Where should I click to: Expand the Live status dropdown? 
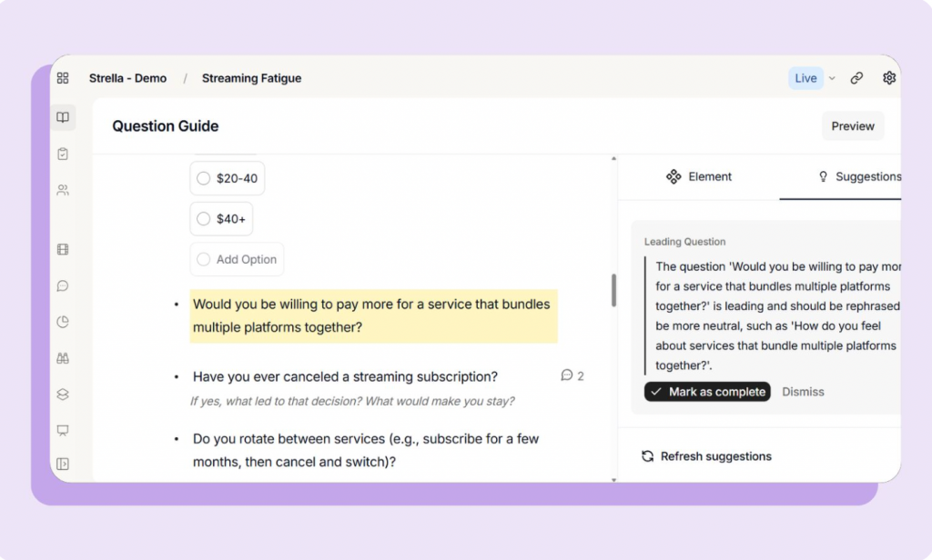tap(831, 78)
